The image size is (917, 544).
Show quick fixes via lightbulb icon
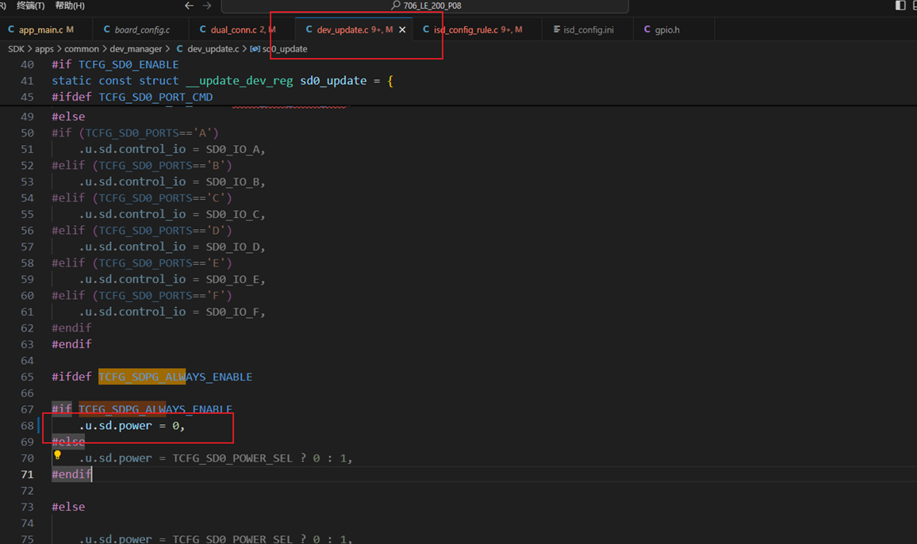tap(57, 454)
